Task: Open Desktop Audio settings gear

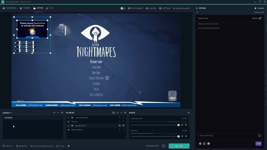Action: 186,125
